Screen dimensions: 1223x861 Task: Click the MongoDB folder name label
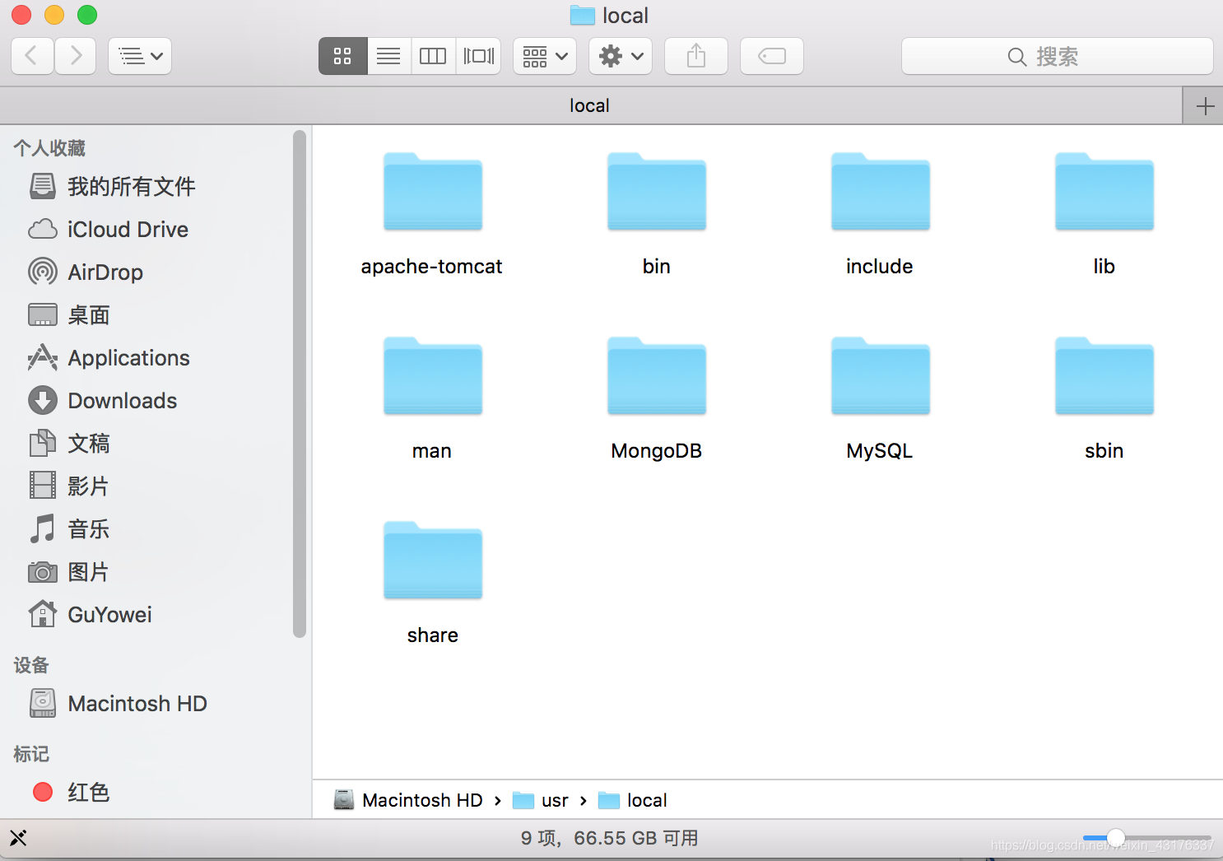click(x=657, y=451)
